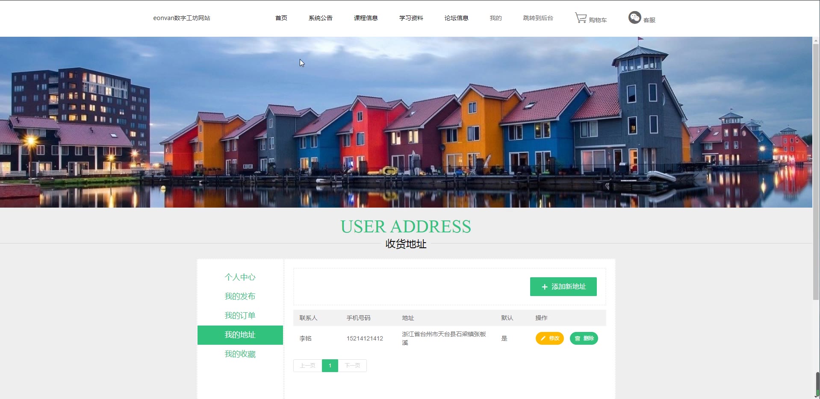Click contact name 李铭
Image resolution: width=820 pixels, height=399 pixels.
pyautogui.click(x=305, y=338)
